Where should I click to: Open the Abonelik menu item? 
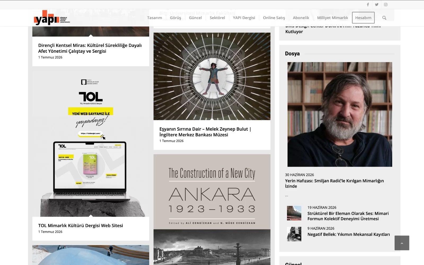point(301,18)
